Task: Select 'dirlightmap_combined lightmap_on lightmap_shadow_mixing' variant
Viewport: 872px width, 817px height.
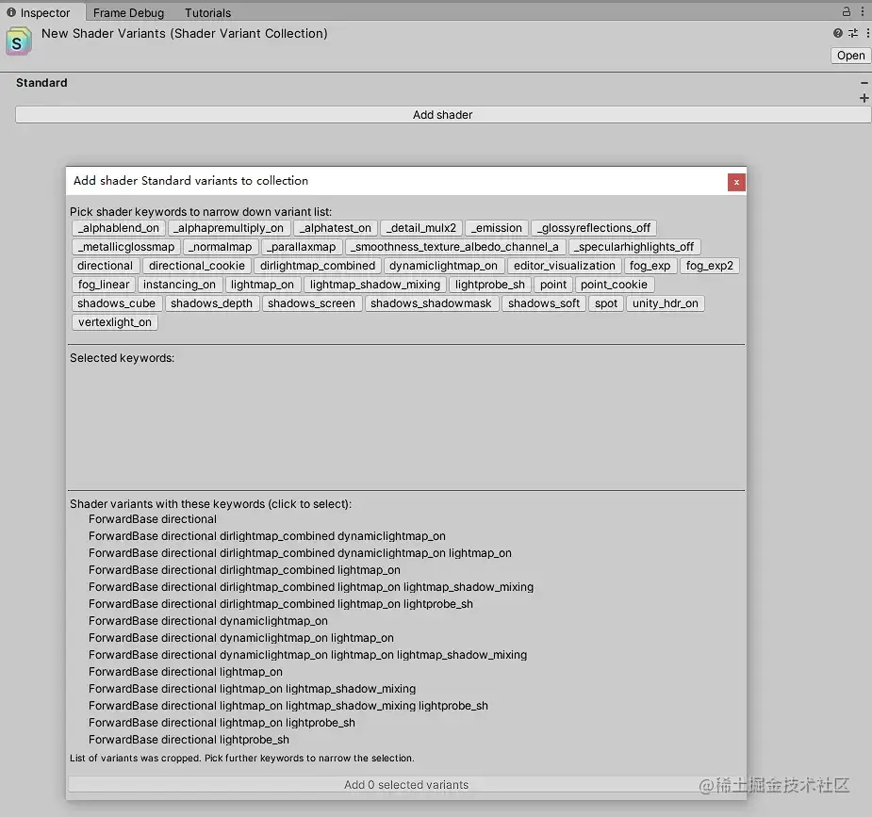Action: coord(311,587)
